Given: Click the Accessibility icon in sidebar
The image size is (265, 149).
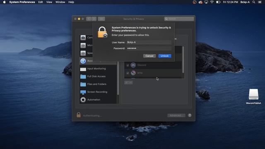Looking at the screenshot, I should (83, 61).
